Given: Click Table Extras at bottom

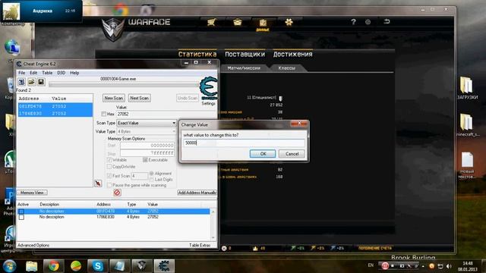Looking at the screenshot, I should (200, 245).
